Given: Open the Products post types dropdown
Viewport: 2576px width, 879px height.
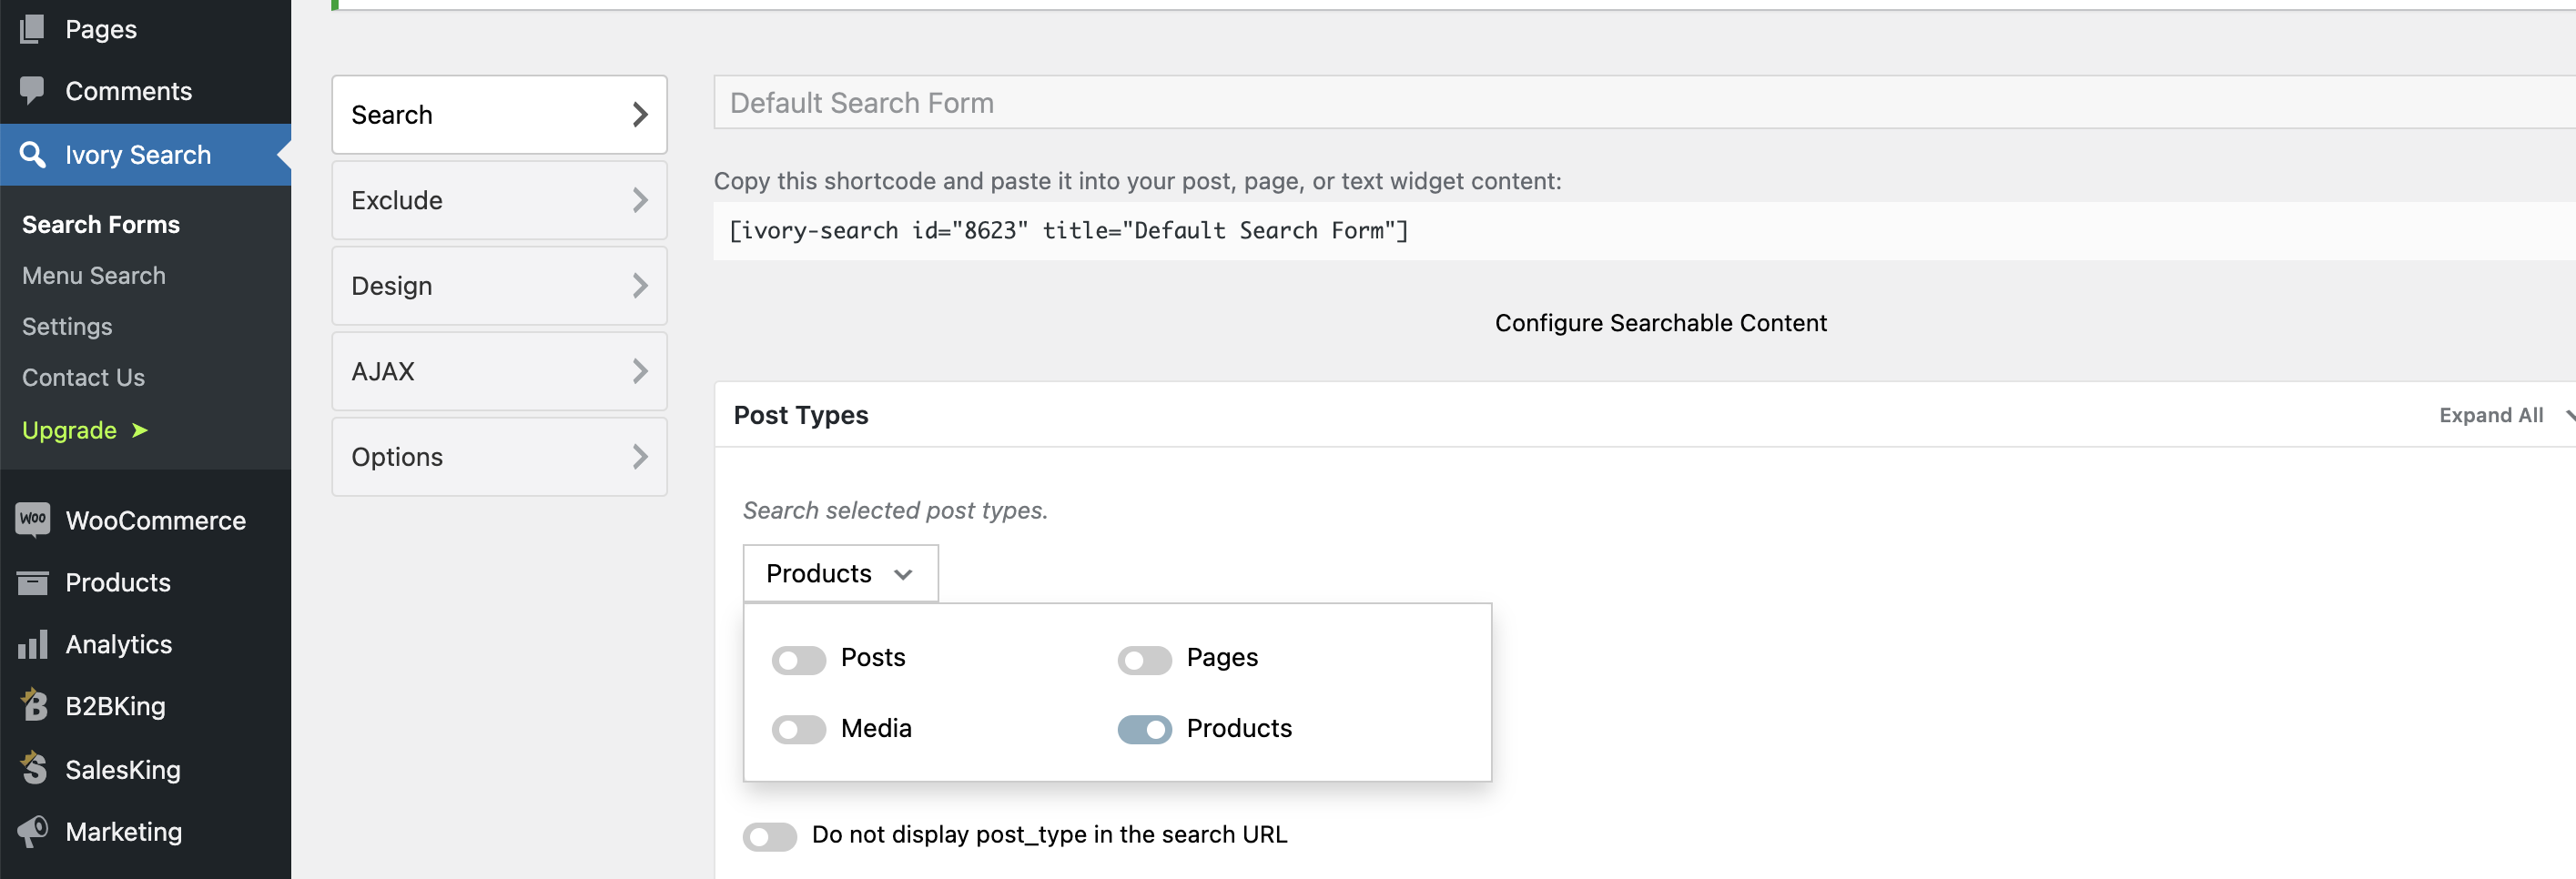Looking at the screenshot, I should pyautogui.click(x=840, y=574).
